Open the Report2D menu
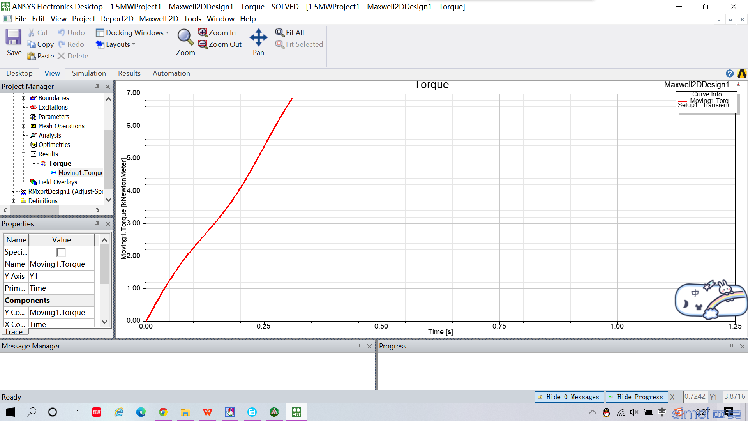Viewport: 748px width, 421px height. 118,19
